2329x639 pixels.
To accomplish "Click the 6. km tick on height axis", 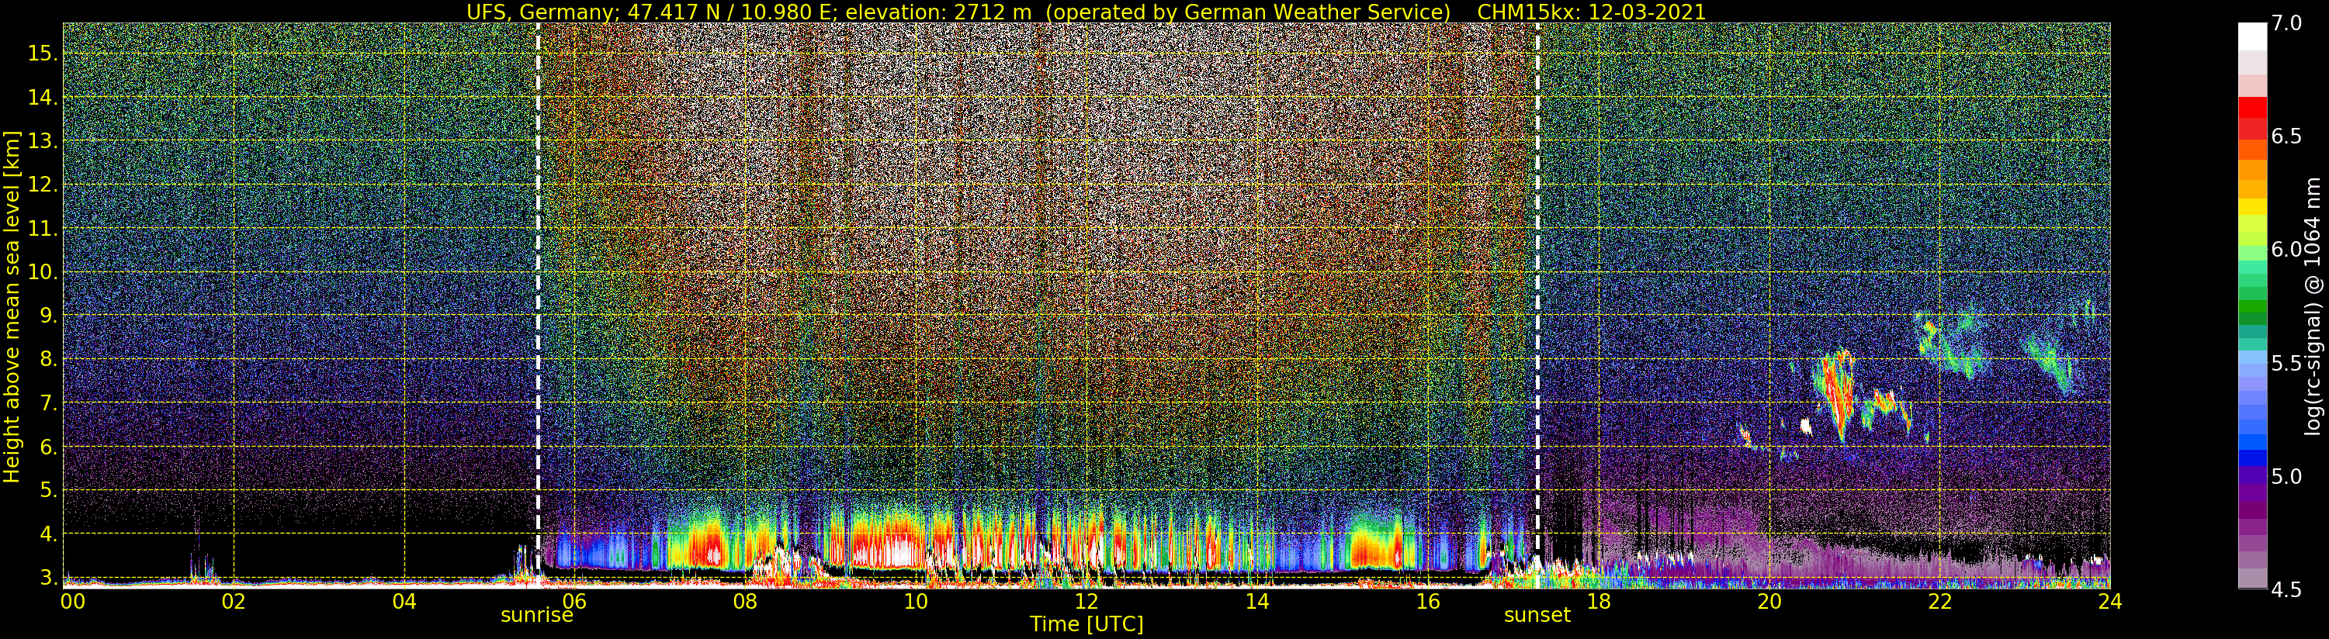I will point(48,447).
